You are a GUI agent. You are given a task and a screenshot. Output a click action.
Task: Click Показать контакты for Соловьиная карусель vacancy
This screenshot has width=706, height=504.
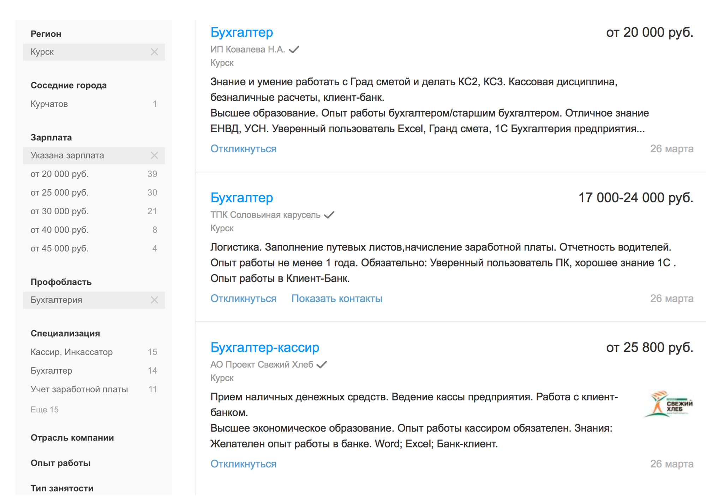point(337,299)
